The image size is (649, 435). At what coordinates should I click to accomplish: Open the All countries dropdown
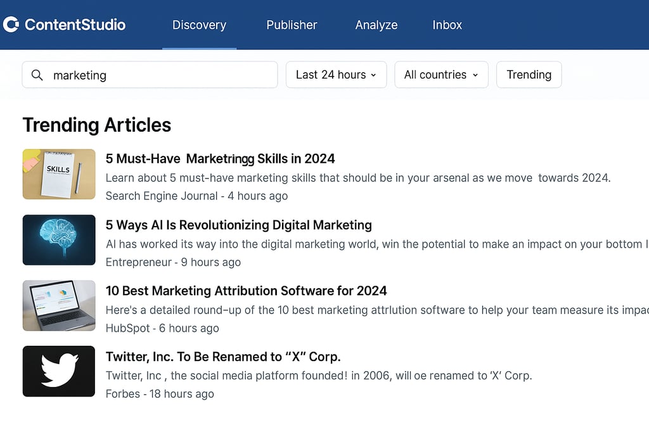(441, 75)
